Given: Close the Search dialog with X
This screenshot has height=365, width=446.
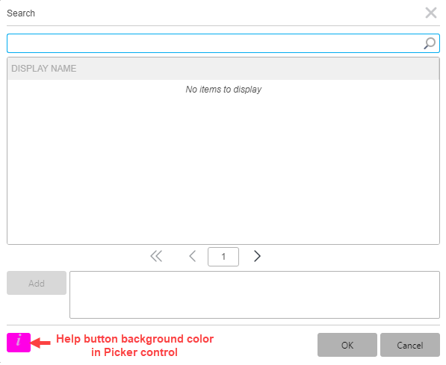Looking at the screenshot, I should pos(431,13).
